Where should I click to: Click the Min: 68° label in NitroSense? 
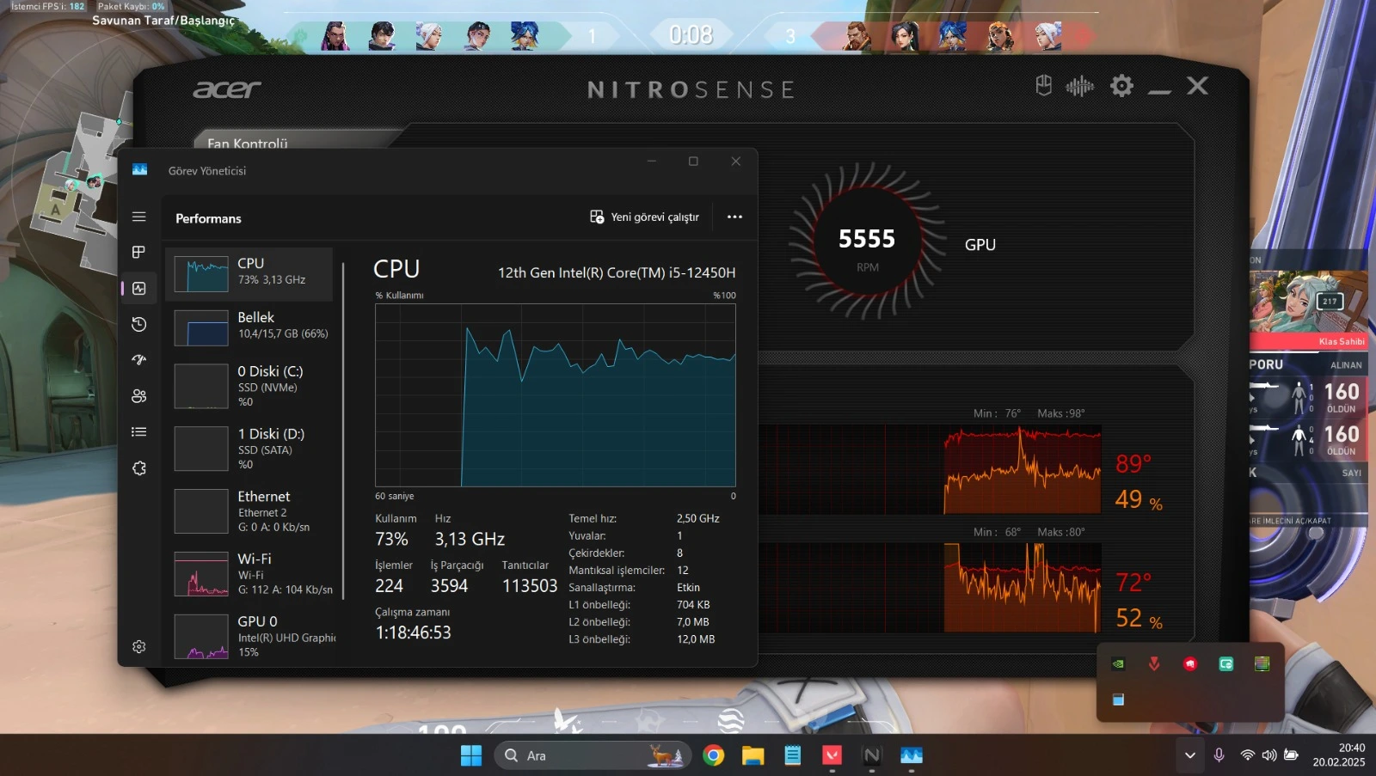tap(997, 532)
